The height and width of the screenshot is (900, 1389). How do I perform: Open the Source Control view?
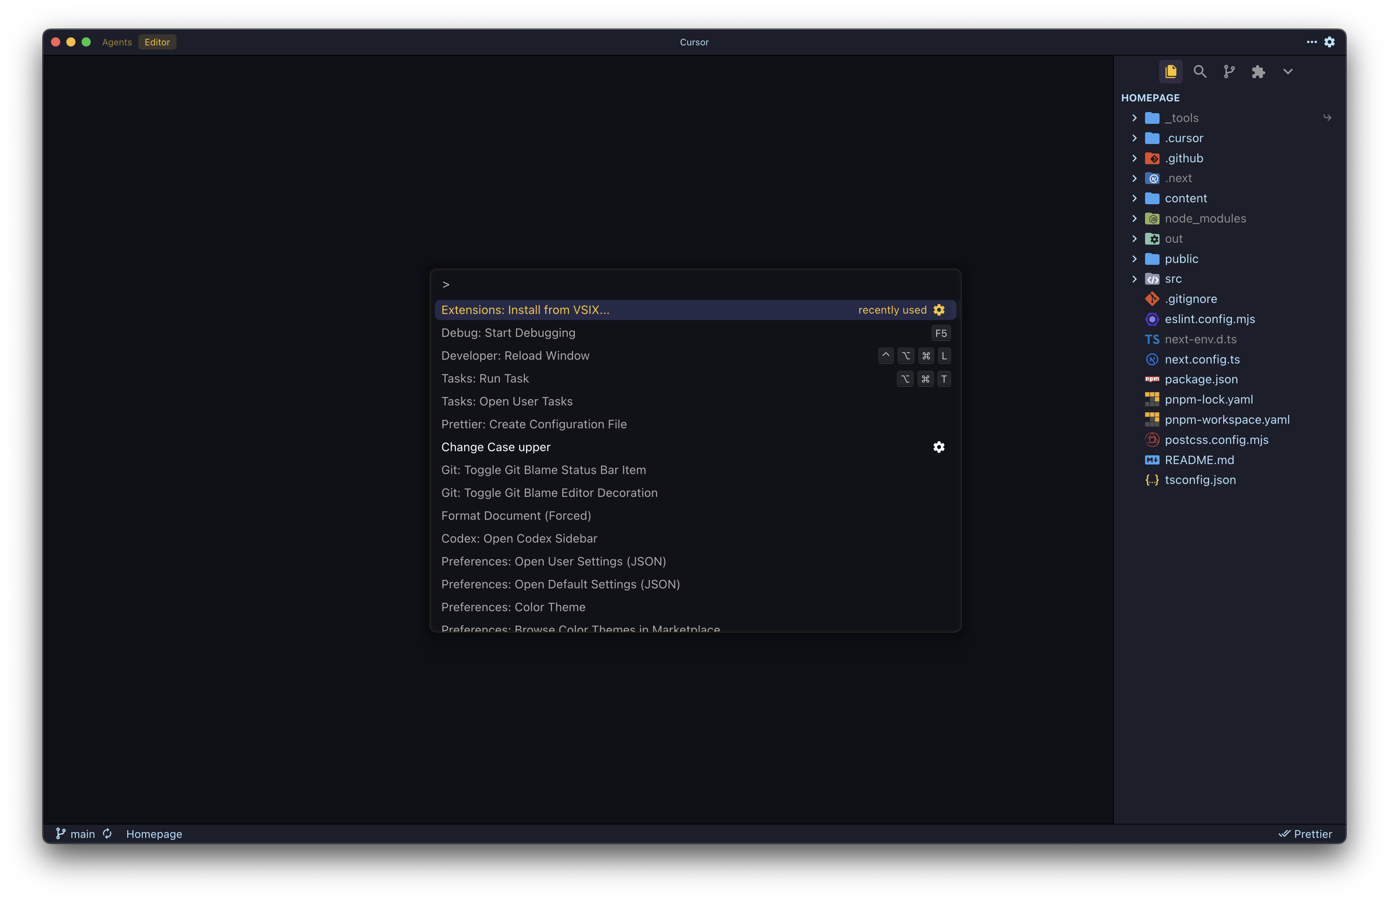point(1229,71)
